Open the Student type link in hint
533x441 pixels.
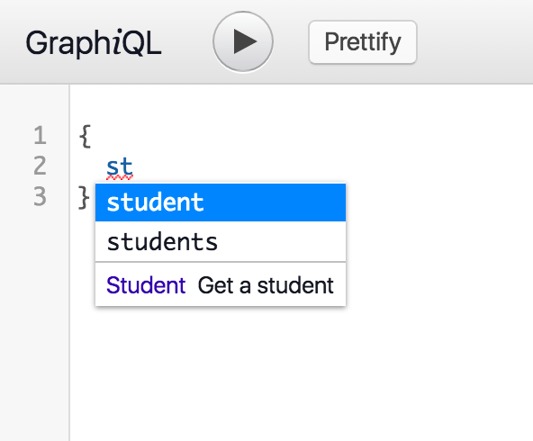coord(146,285)
